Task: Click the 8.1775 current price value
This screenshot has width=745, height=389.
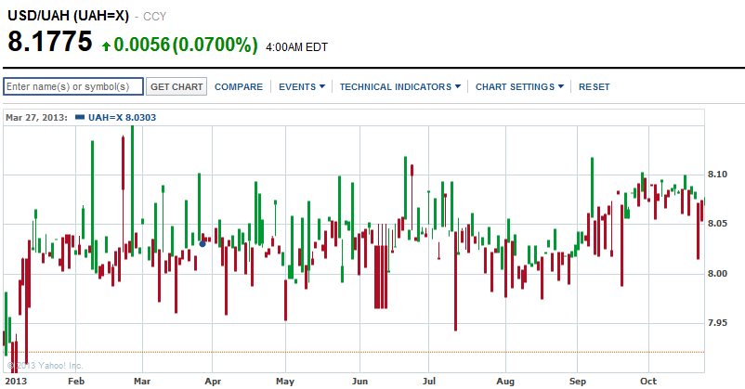Action: click(50, 42)
